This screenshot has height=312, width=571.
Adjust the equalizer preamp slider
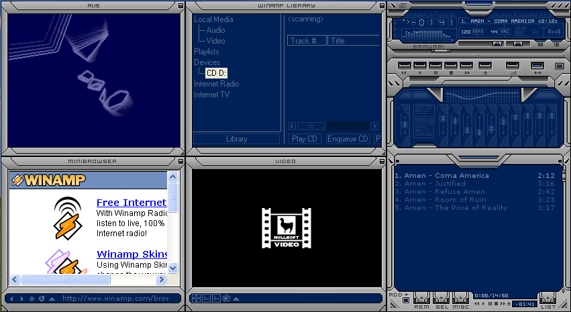405,125
